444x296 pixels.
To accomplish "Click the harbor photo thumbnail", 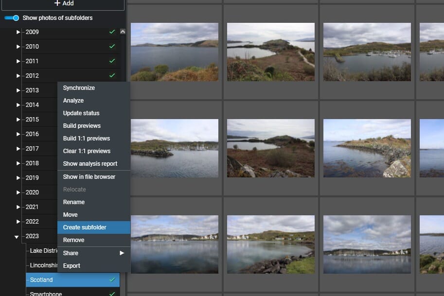I will pyautogui.click(x=367, y=51).
